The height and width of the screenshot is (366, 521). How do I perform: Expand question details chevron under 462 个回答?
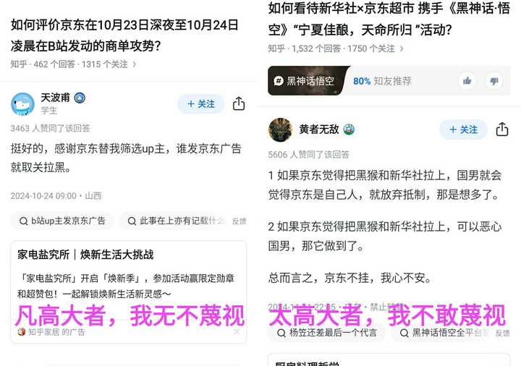click(x=135, y=64)
